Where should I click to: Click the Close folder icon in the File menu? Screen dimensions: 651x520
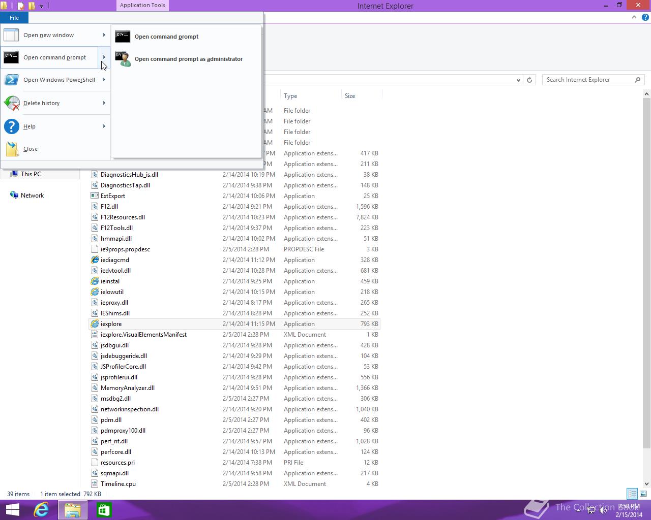12,149
